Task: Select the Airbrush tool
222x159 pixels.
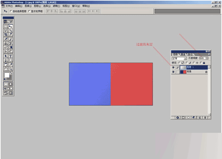Action: 6,39
